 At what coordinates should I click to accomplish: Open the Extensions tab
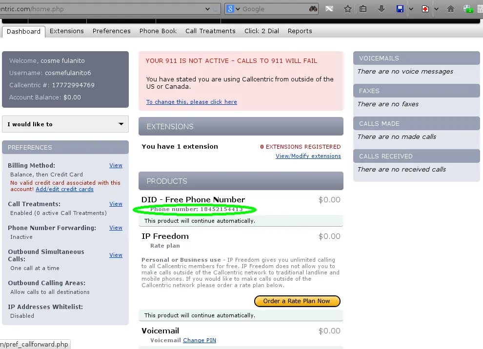(x=66, y=31)
